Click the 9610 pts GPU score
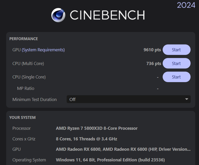This screenshot has width=199, height=165. tap(152, 50)
